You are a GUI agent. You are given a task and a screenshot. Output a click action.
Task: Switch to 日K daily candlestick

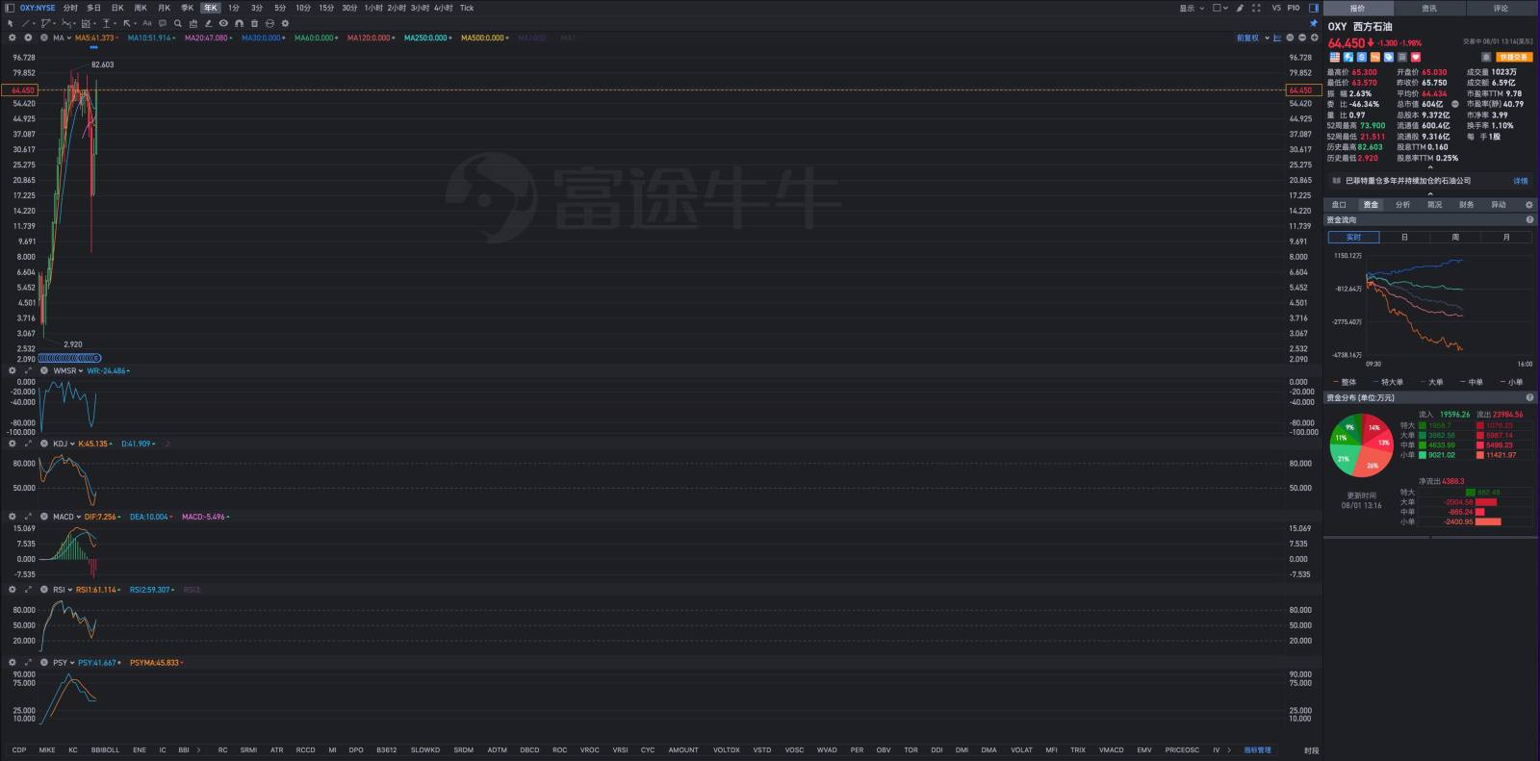coord(117,8)
